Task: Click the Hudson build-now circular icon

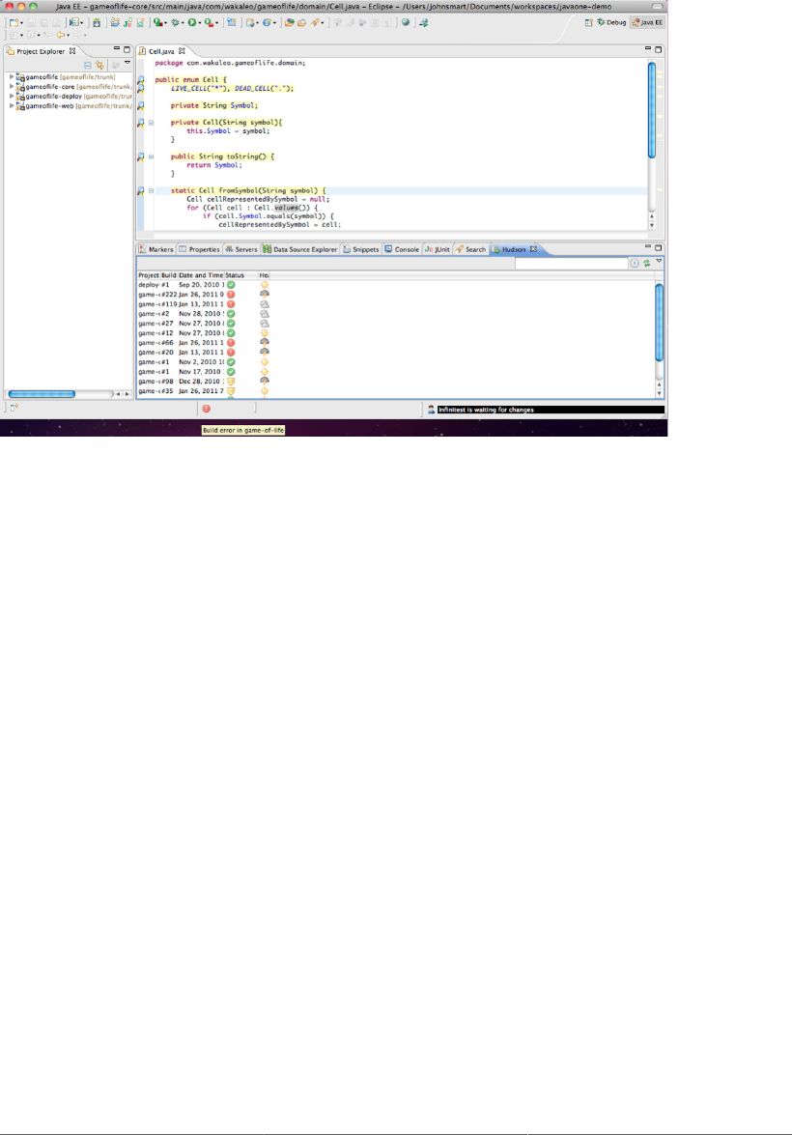Action: click(635, 264)
